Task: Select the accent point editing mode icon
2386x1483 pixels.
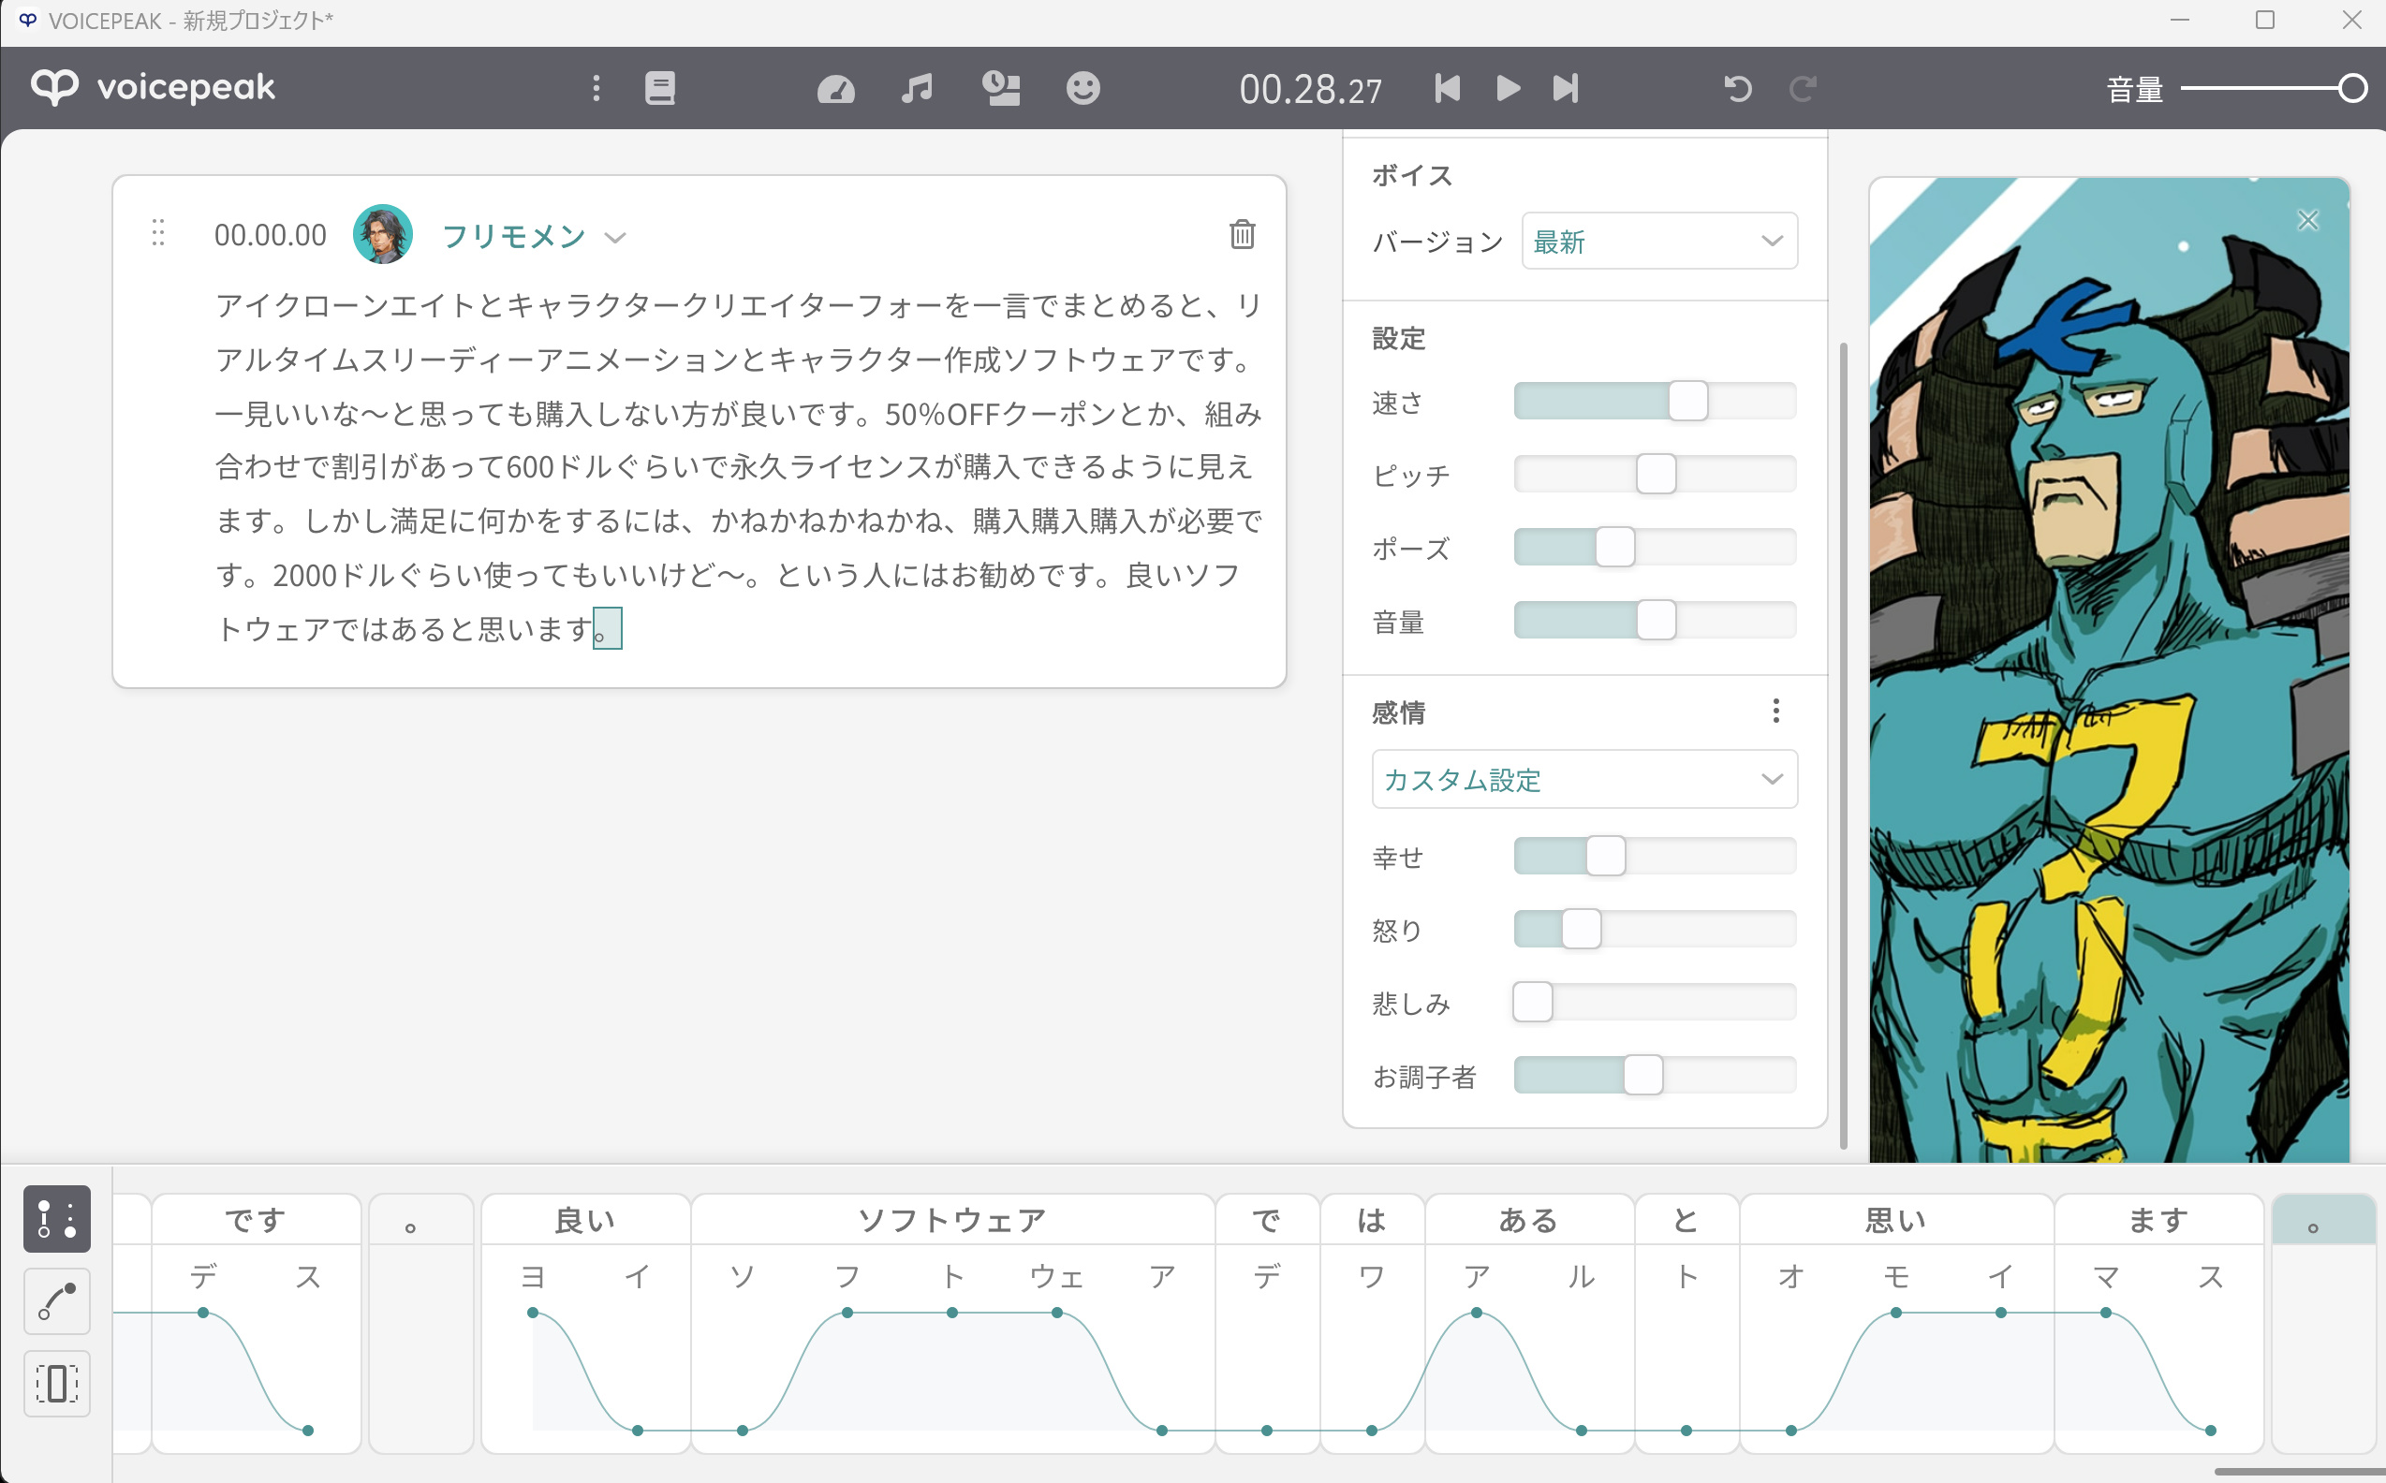Action: tap(57, 1218)
